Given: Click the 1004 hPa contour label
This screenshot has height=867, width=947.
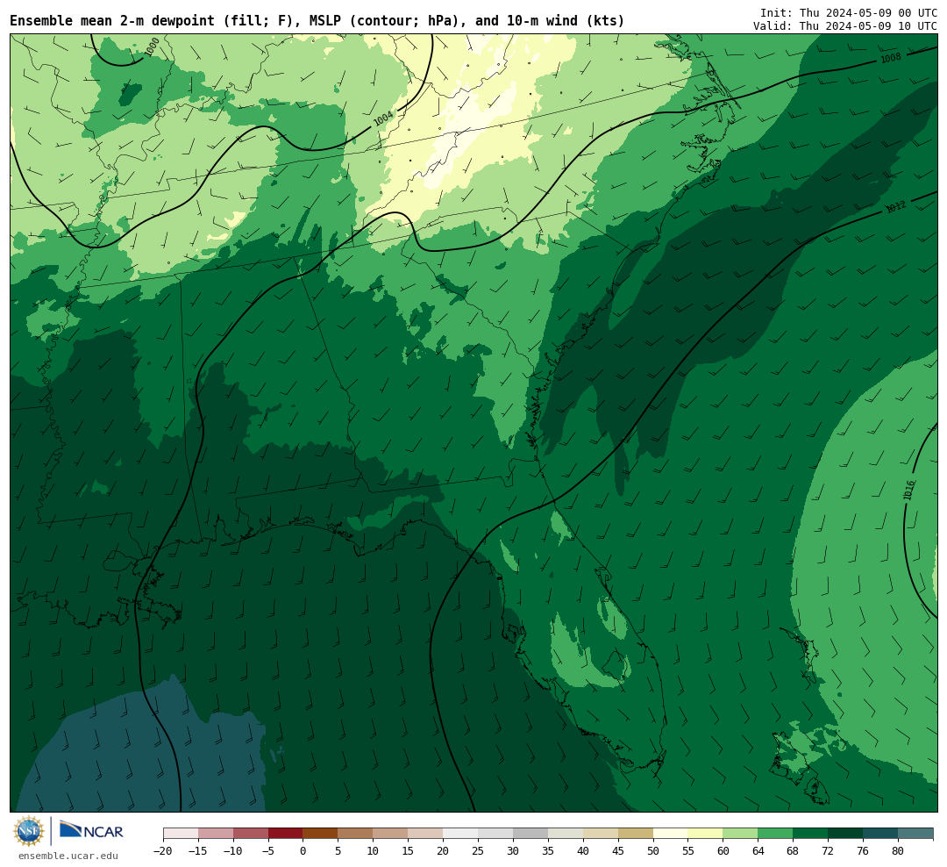Looking at the screenshot, I should click(x=383, y=118).
